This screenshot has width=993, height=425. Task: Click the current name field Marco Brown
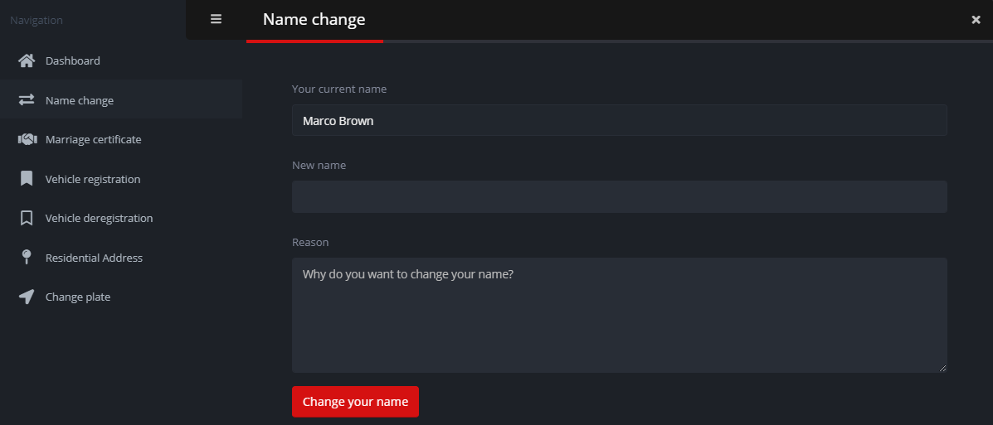620,120
